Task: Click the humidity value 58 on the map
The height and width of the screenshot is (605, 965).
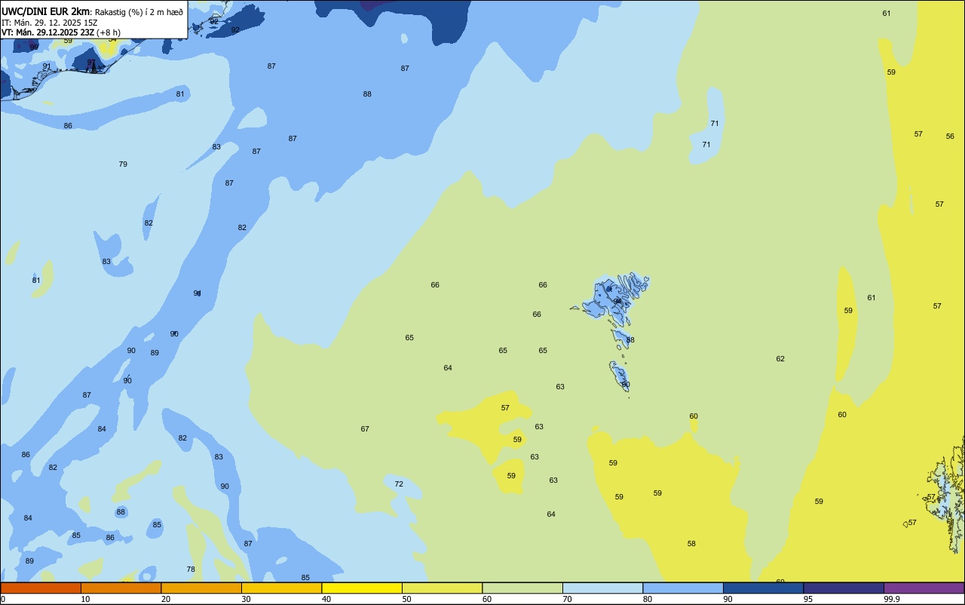Action: coord(691,544)
